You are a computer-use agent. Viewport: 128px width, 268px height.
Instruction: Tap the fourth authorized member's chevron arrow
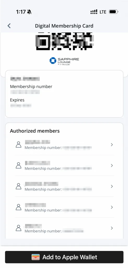click(112, 207)
